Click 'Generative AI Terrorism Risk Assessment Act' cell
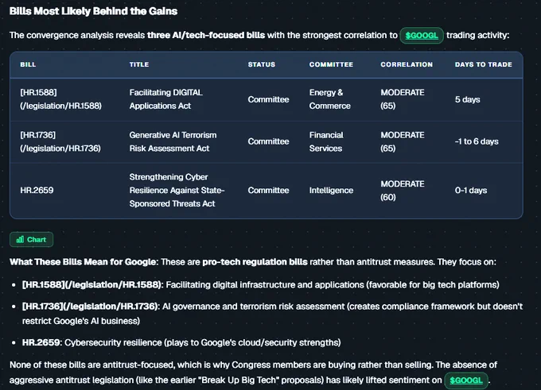541x390 pixels. coord(173,141)
